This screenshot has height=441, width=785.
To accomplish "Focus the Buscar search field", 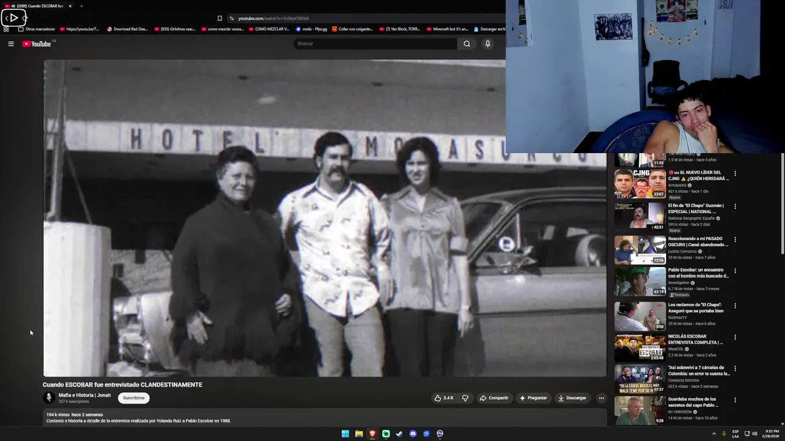I will 375,43.
